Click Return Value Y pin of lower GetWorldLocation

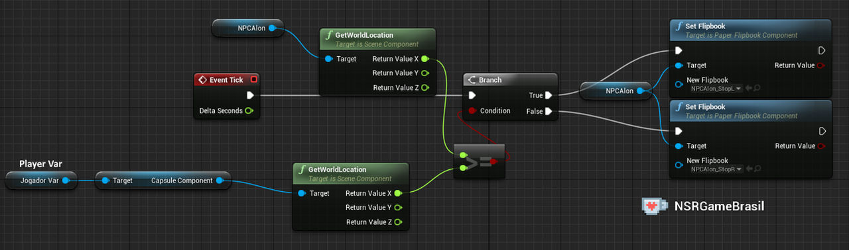(x=398, y=208)
